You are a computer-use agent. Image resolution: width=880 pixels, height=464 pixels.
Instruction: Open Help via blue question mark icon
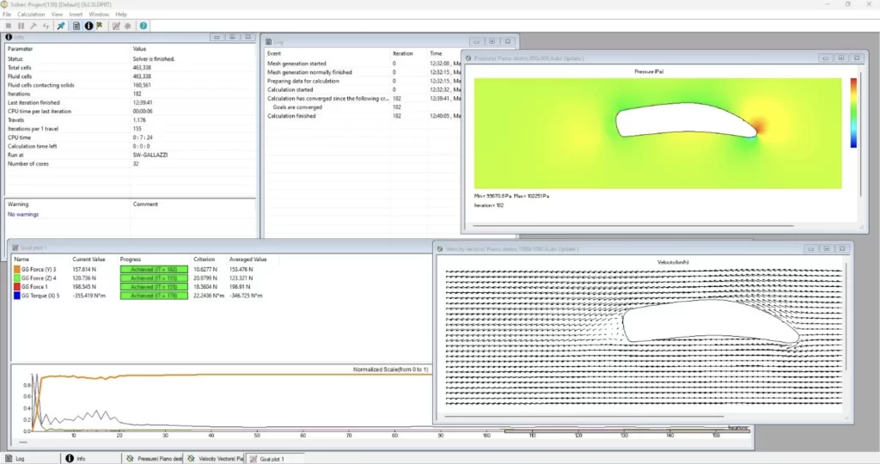[144, 26]
